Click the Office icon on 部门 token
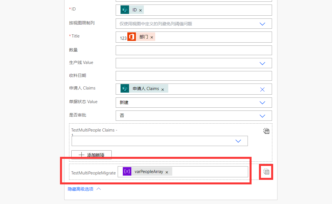 coord(132,37)
